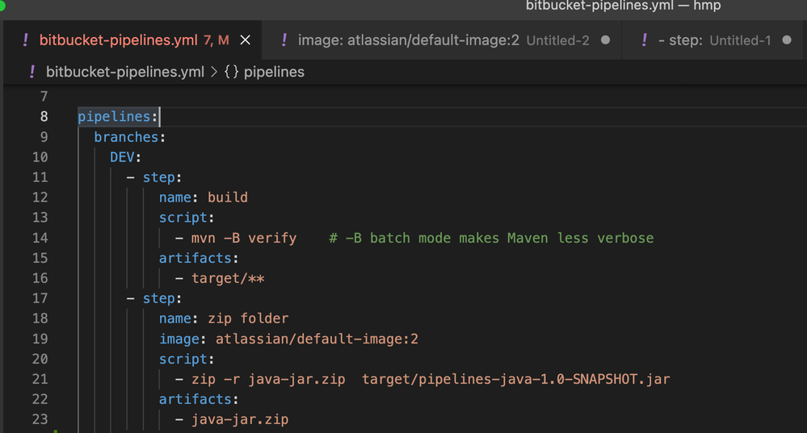807x433 pixels.
Task: Click YAML icon on the Untitled-2 tab
Action: (x=284, y=40)
